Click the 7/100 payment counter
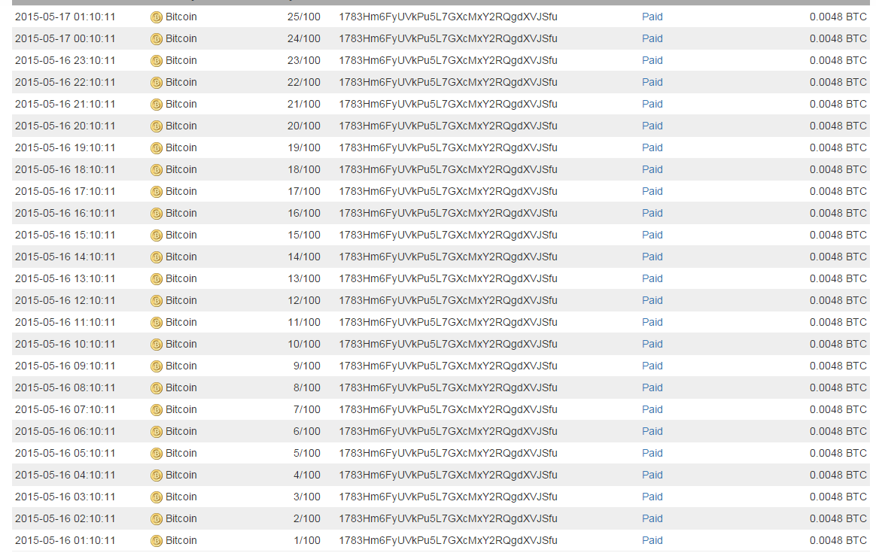This screenshot has width=876, height=556. point(307,409)
